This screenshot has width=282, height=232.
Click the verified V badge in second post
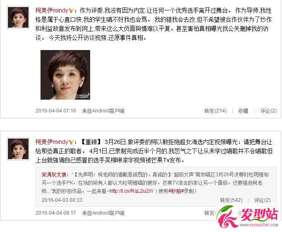point(71,142)
